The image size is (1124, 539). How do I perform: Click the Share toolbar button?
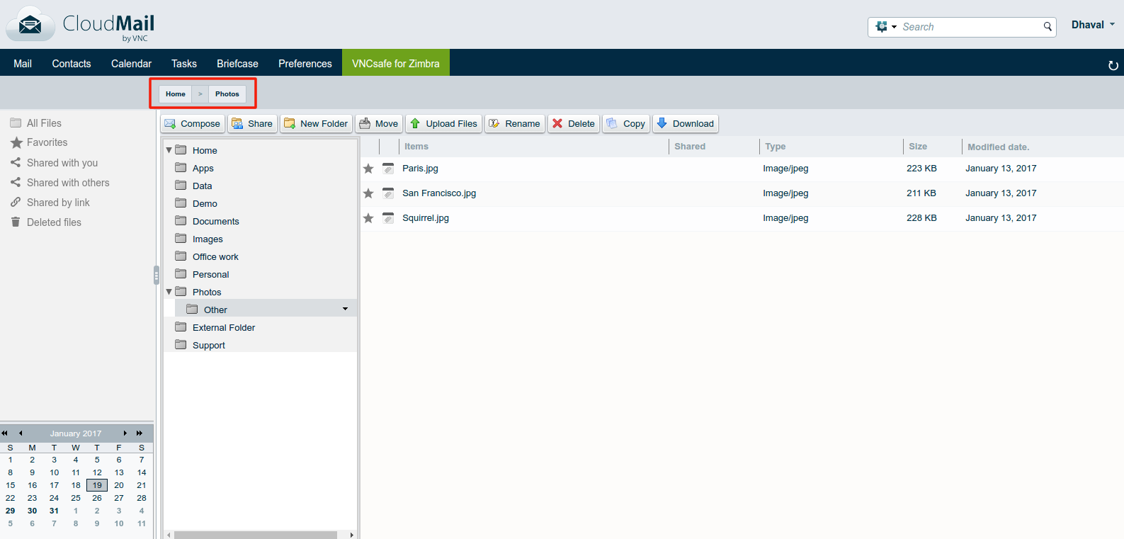pos(252,123)
